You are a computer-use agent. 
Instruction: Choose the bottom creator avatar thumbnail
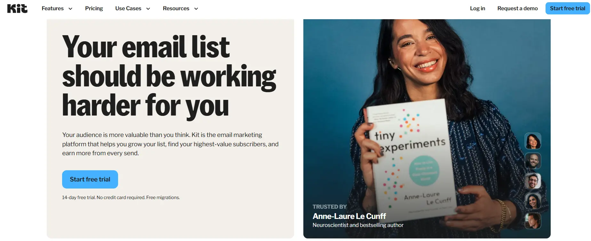tap(533, 221)
